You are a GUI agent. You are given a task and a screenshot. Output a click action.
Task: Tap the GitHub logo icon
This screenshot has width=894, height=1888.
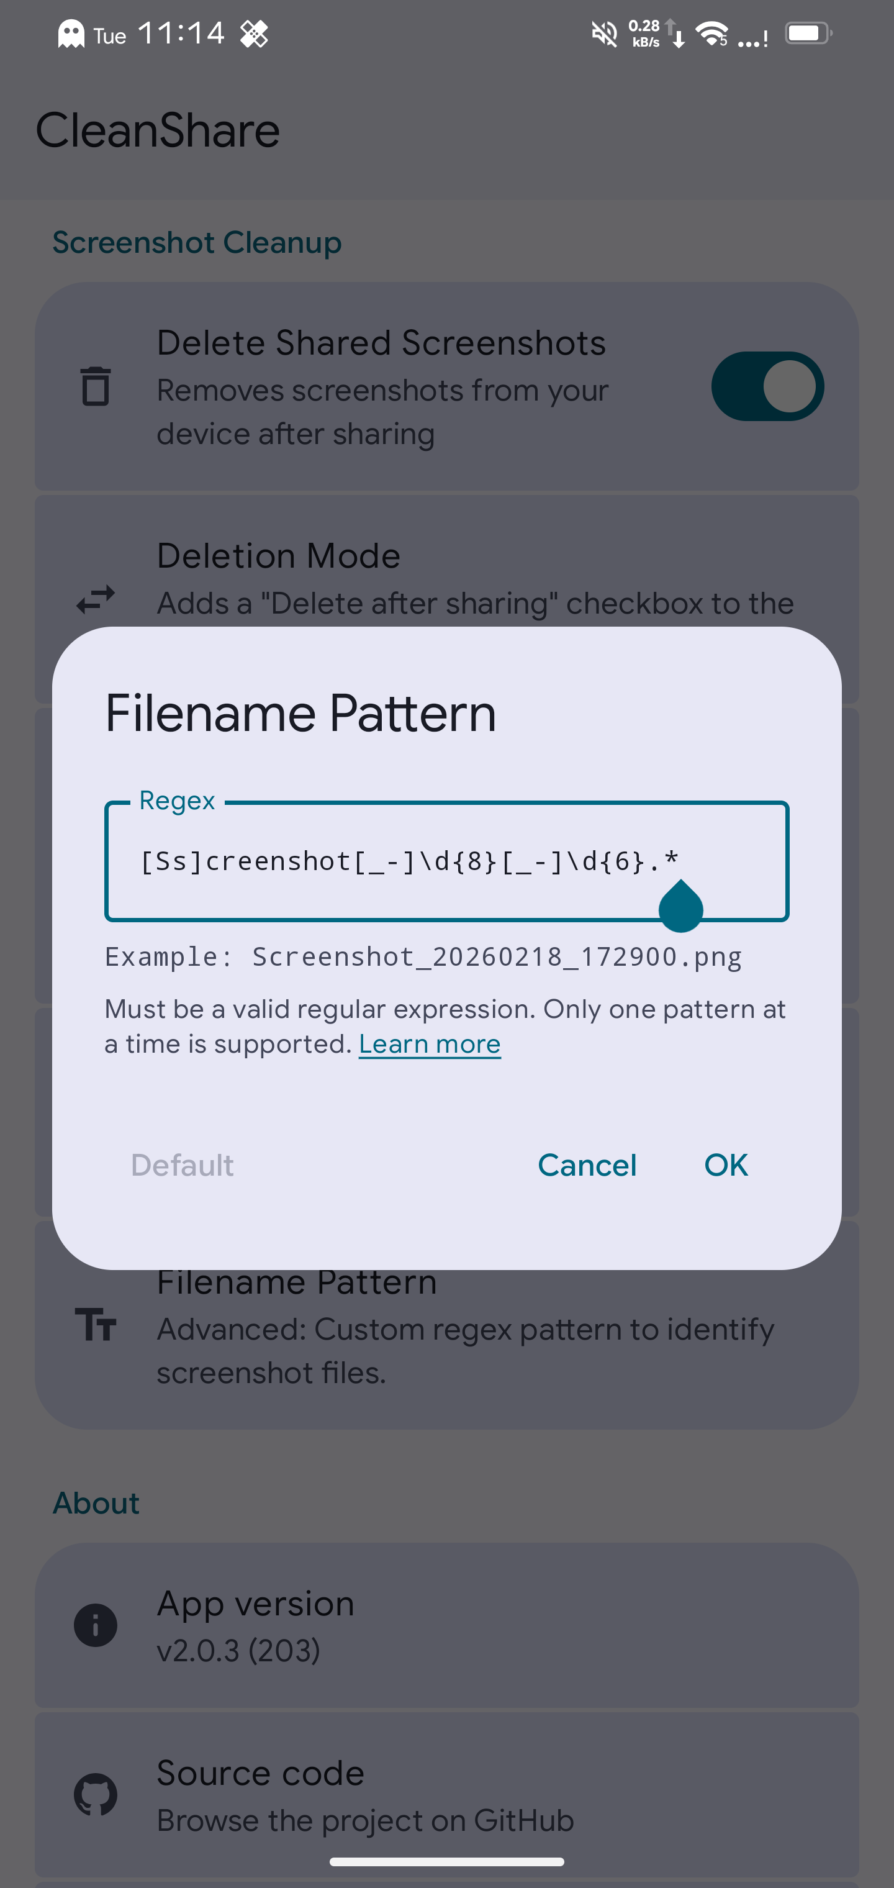[x=95, y=1795]
